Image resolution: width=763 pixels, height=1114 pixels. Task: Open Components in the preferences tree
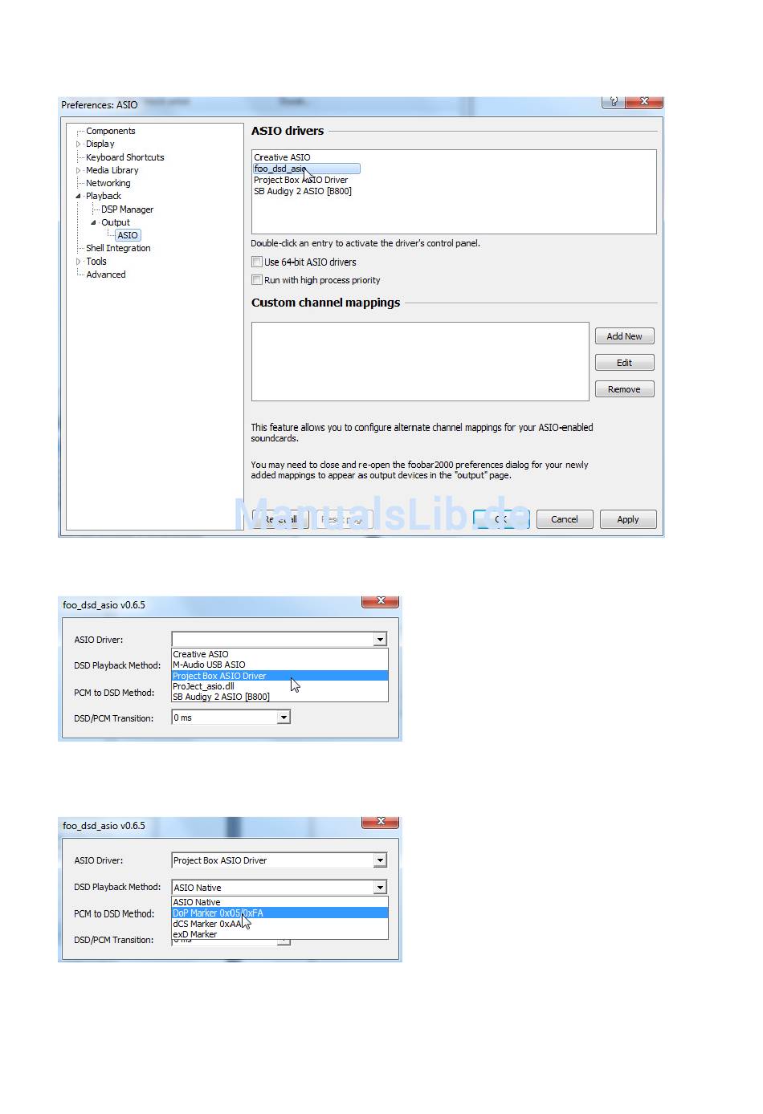(111, 131)
